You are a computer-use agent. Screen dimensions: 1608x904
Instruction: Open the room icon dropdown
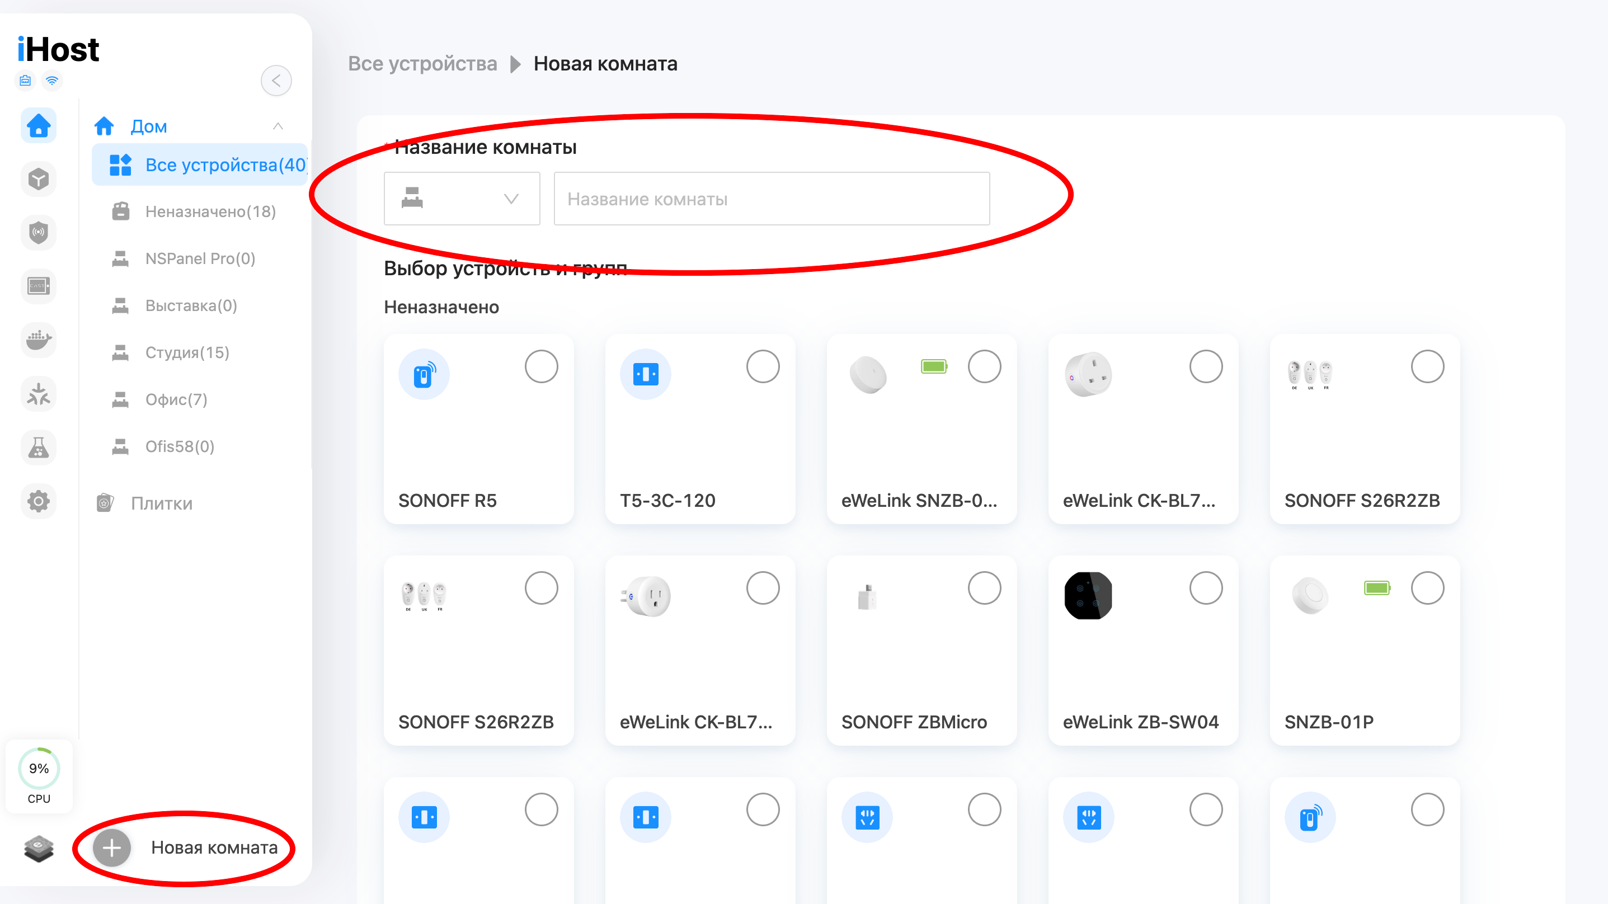(462, 199)
